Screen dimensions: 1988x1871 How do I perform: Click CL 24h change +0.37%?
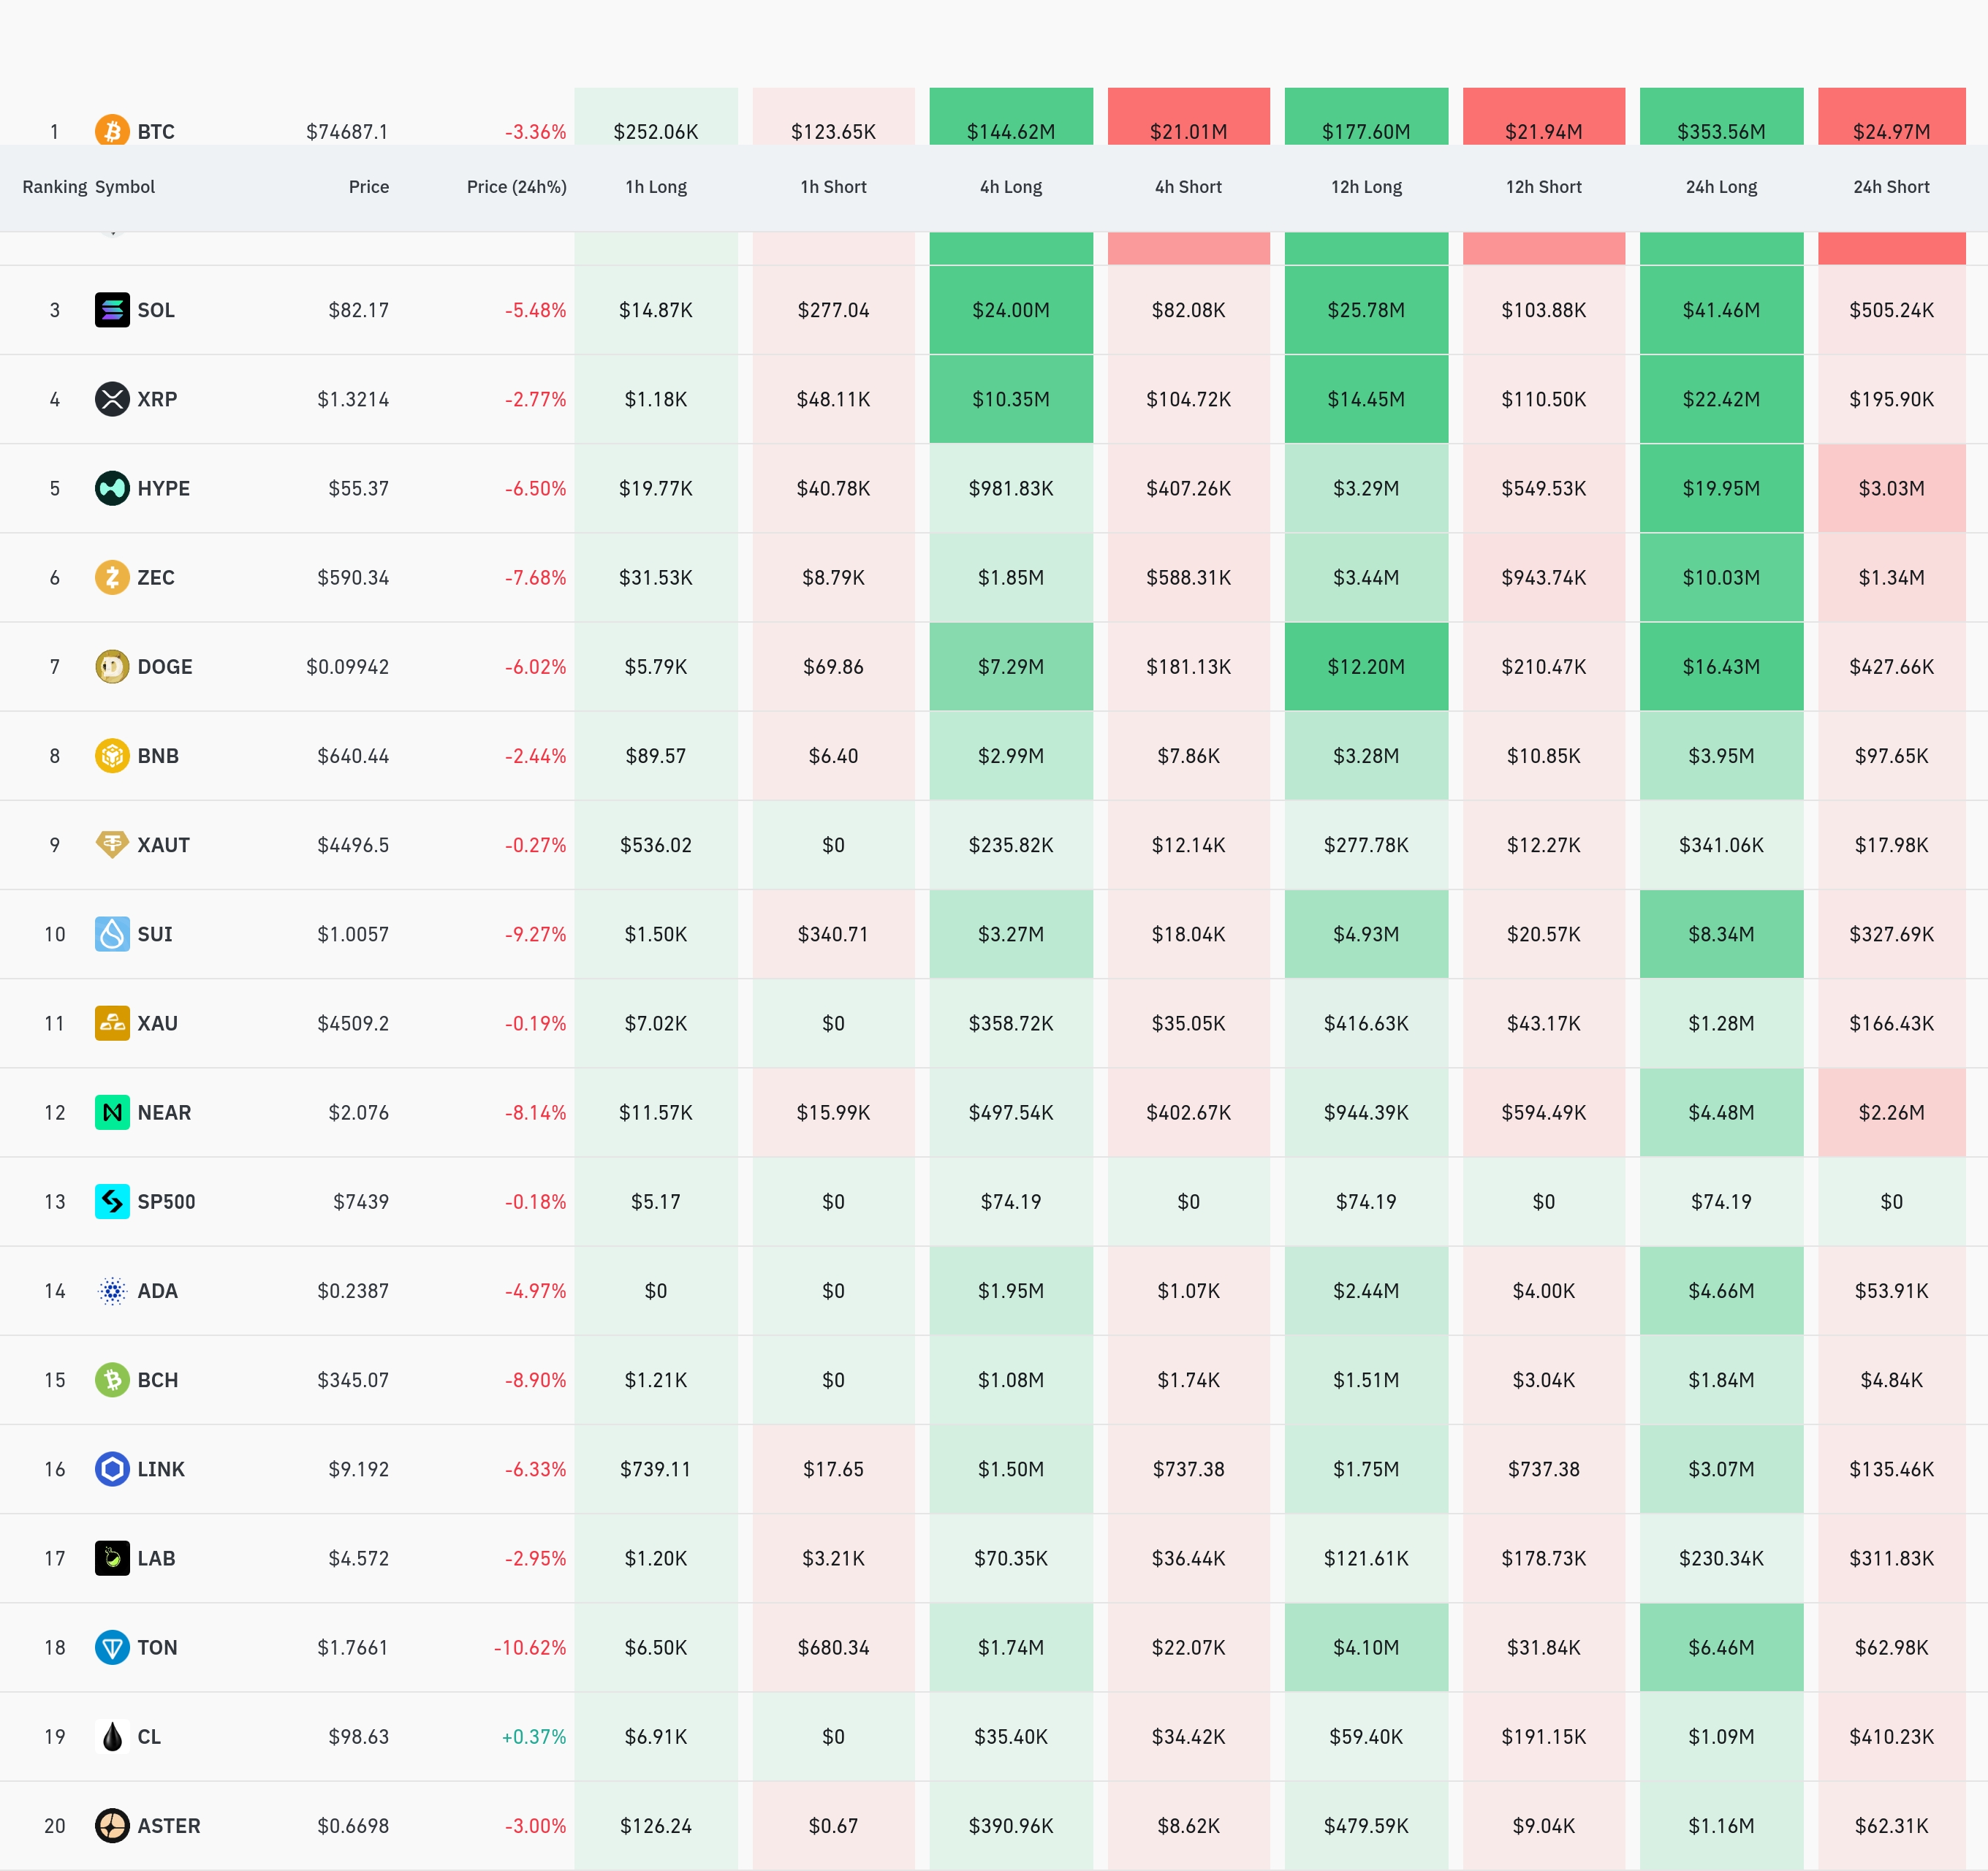(534, 1737)
